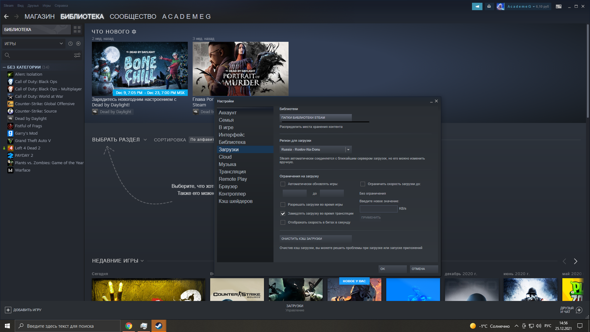Collapse БЕЗ КАТЕГОРИИ category
This screenshot has height=332, width=590.
click(4, 67)
